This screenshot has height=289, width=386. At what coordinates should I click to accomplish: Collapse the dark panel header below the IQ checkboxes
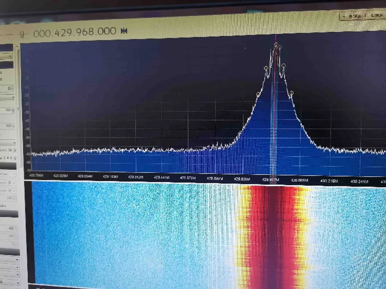[x=8, y=166]
